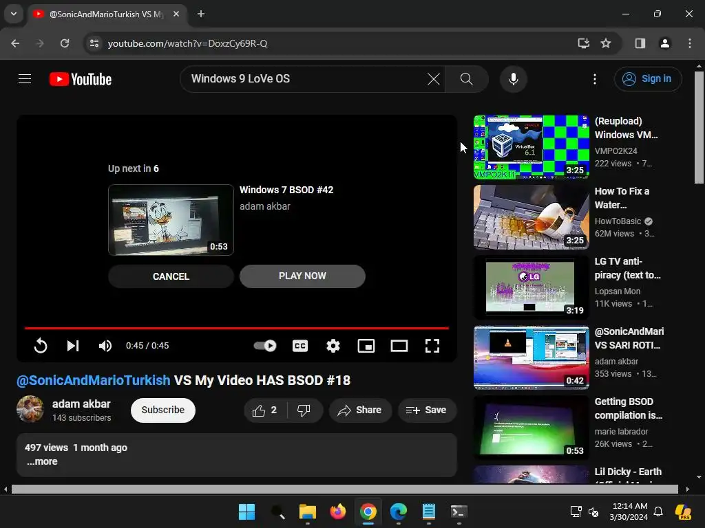Dislike the video thumbs down
The width and height of the screenshot is (705, 528).
click(304, 410)
